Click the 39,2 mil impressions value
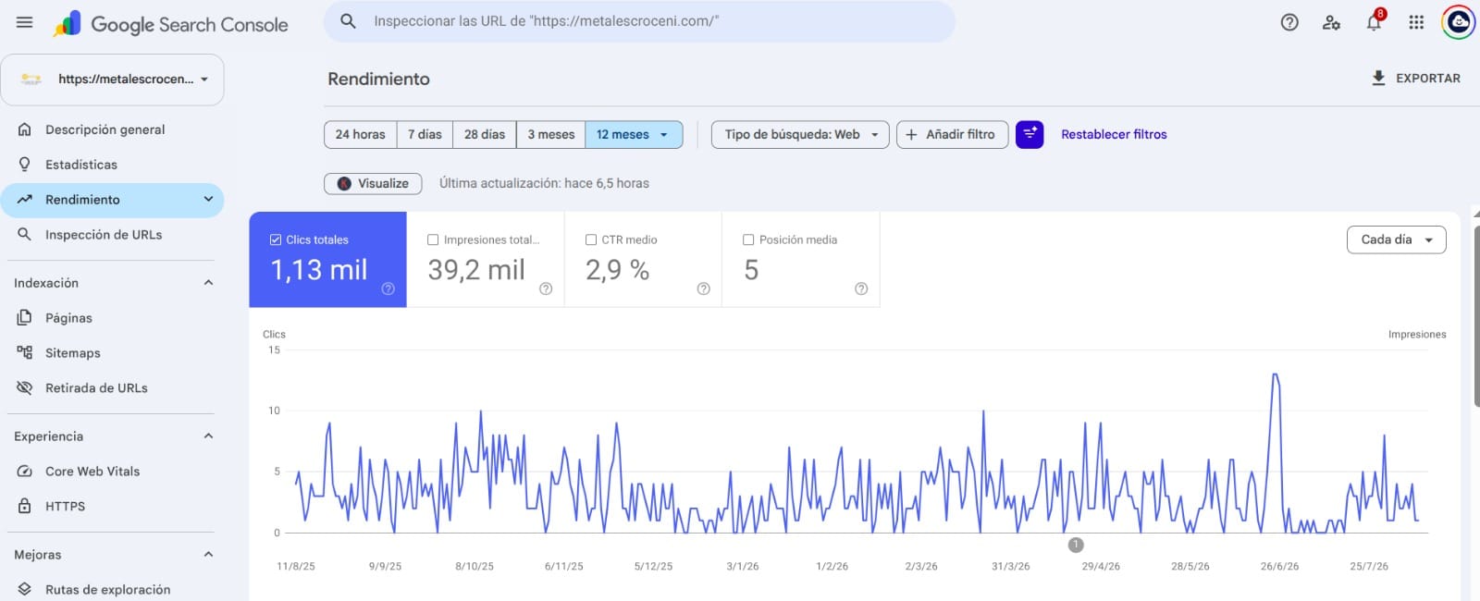The image size is (1480, 601). [476, 270]
